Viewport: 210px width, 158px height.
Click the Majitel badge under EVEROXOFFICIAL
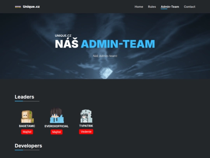(x=56, y=132)
